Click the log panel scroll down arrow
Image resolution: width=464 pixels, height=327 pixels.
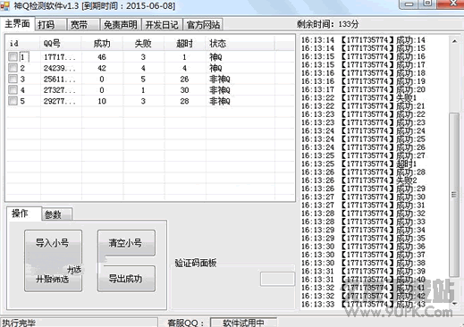[454, 304]
